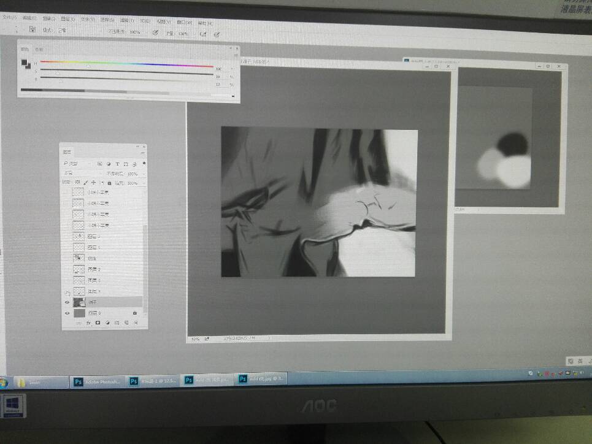Image resolution: width=592 pixels, height=444 pixels.
Task: Toggle pressure-for-size icon at options bar end
Action: [x=217, y=34]
